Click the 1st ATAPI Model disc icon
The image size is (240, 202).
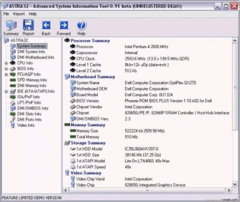click(73, 161)
